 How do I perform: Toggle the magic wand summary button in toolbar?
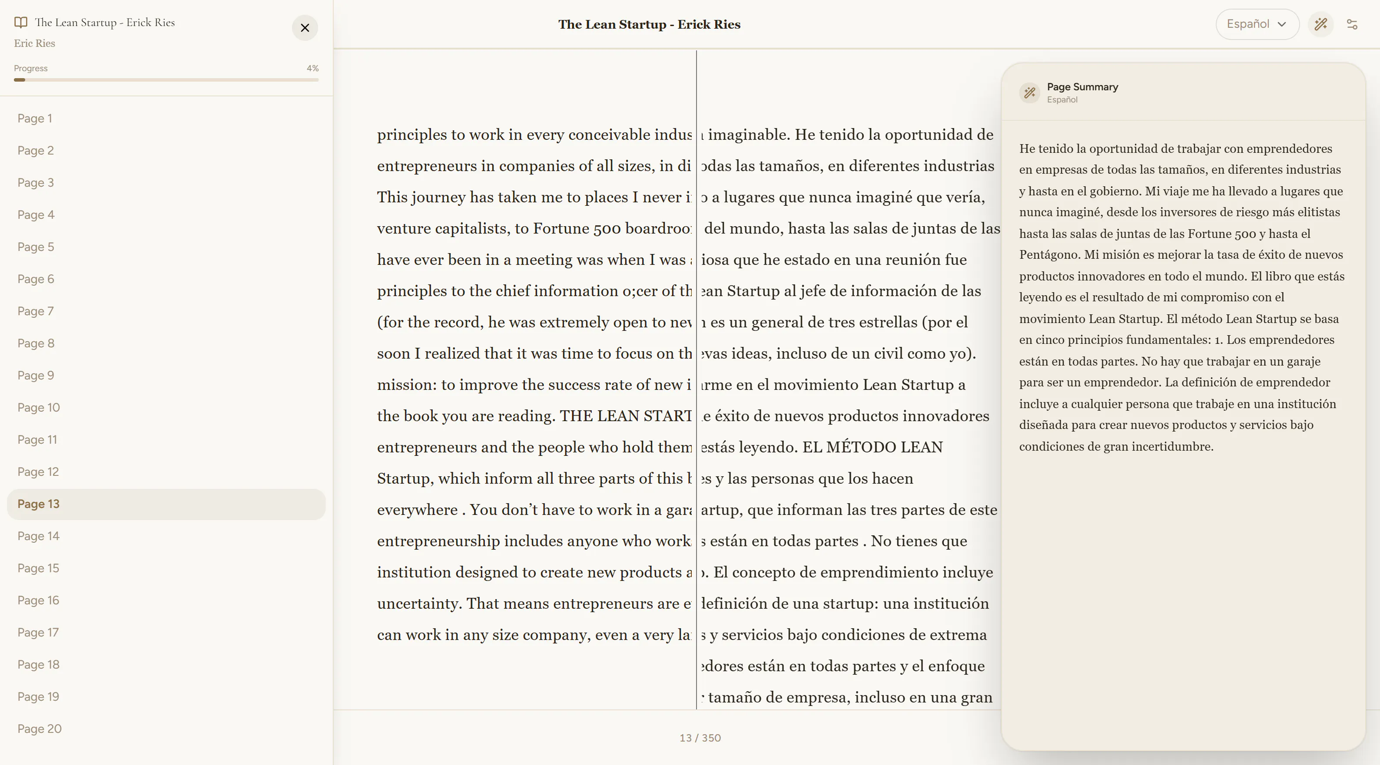tap(1320, 24)
